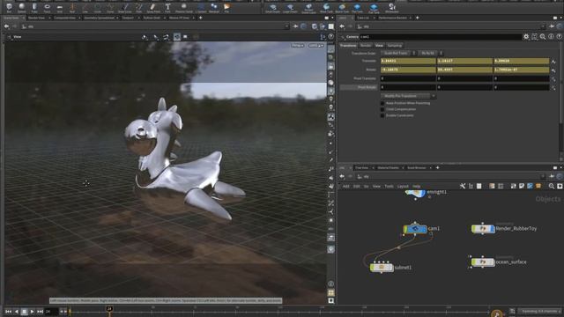Expand network editor path dropdown
This screenshot has height=317, width=564.
point(543,176)
